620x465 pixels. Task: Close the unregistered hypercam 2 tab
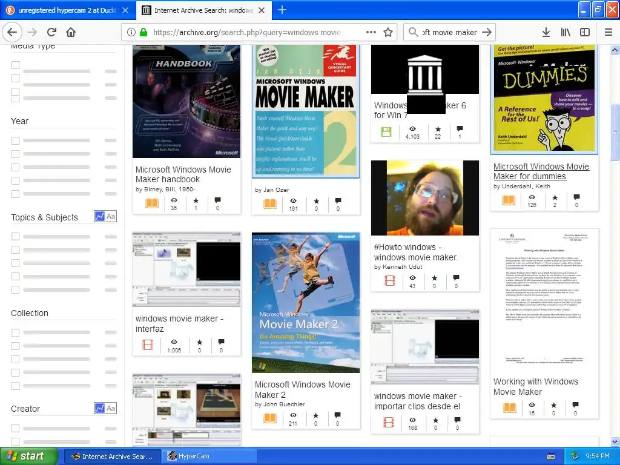pyautogui.click(x=125, y=10)
